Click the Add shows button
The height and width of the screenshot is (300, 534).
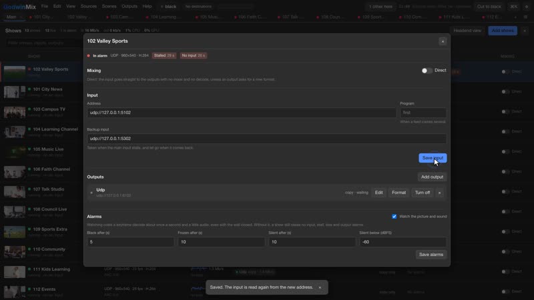[x=503, y=31]
